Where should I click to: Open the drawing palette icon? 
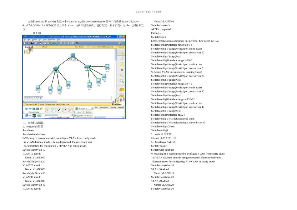(73, 43)
